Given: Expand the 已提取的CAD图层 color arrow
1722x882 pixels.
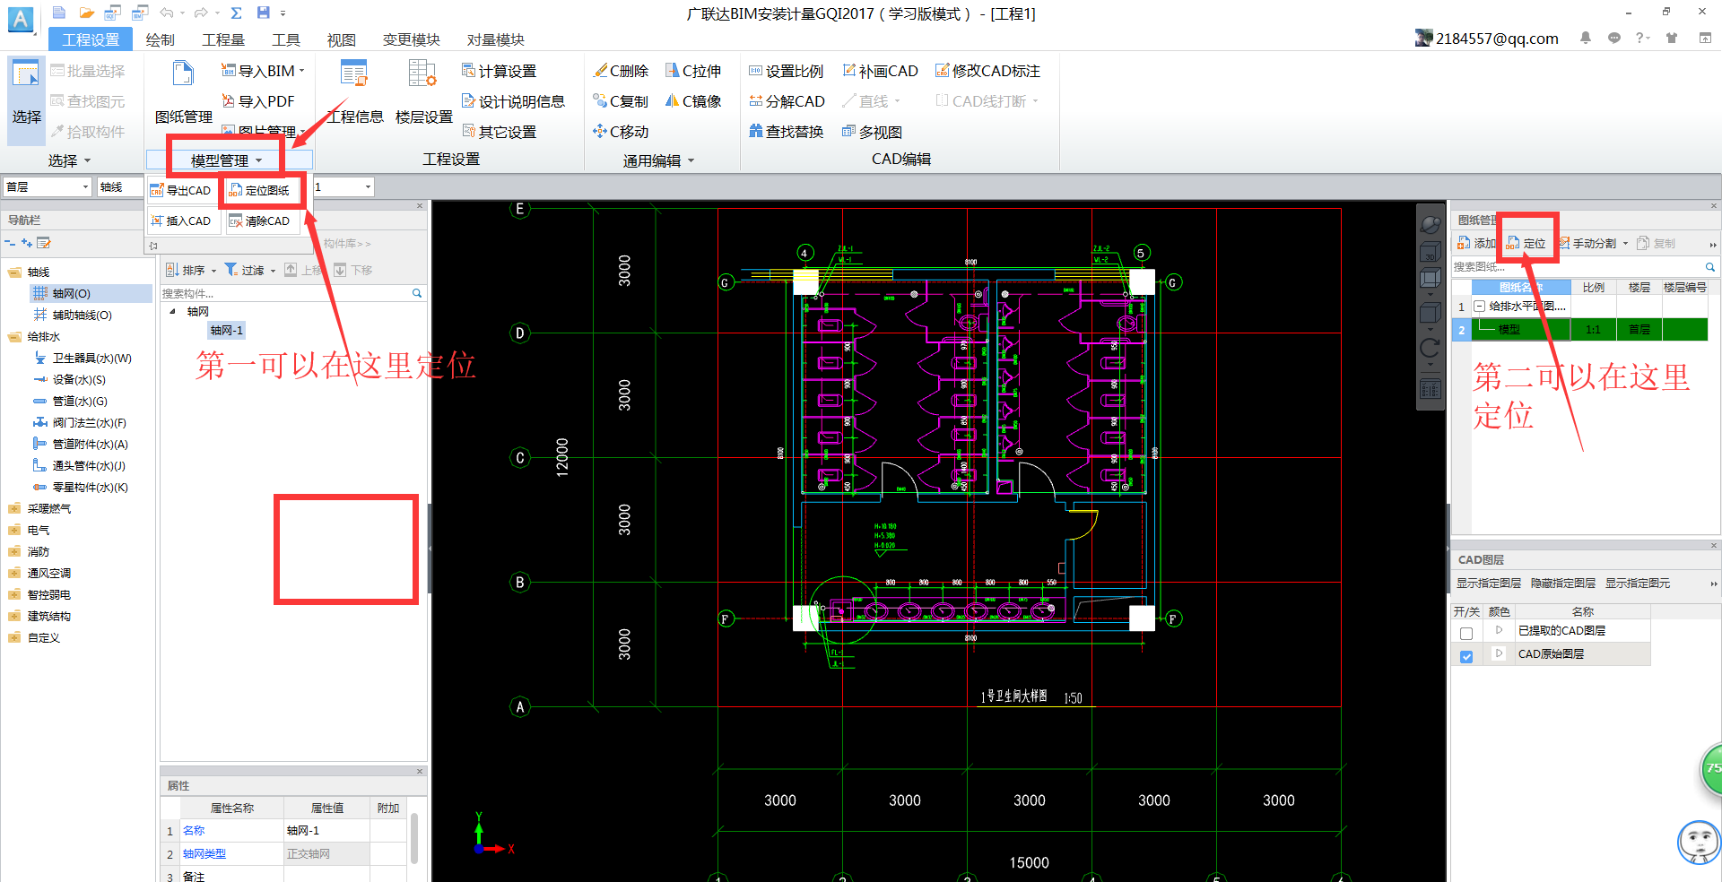Looking at the screenshot, I should [1499, 630].
